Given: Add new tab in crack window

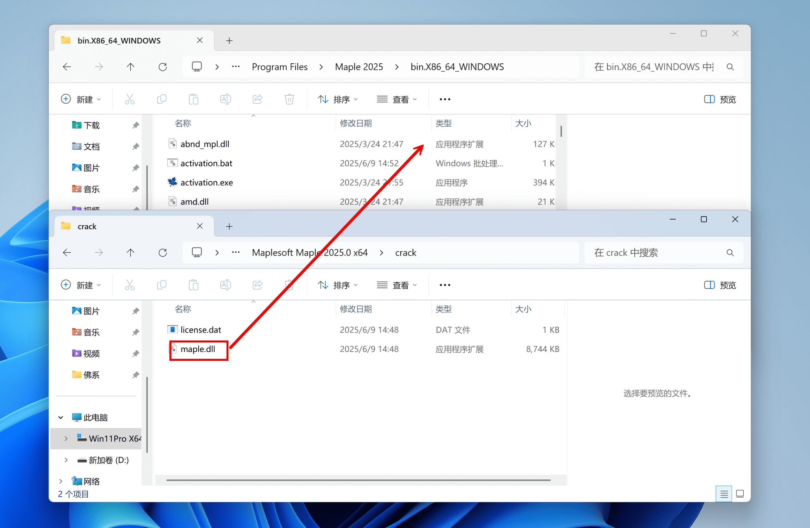Looking at the screenshot, I should 229,226.
